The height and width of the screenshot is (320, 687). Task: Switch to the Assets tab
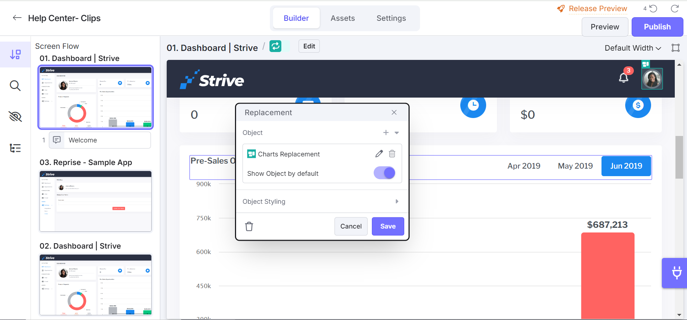coord(343,18)
